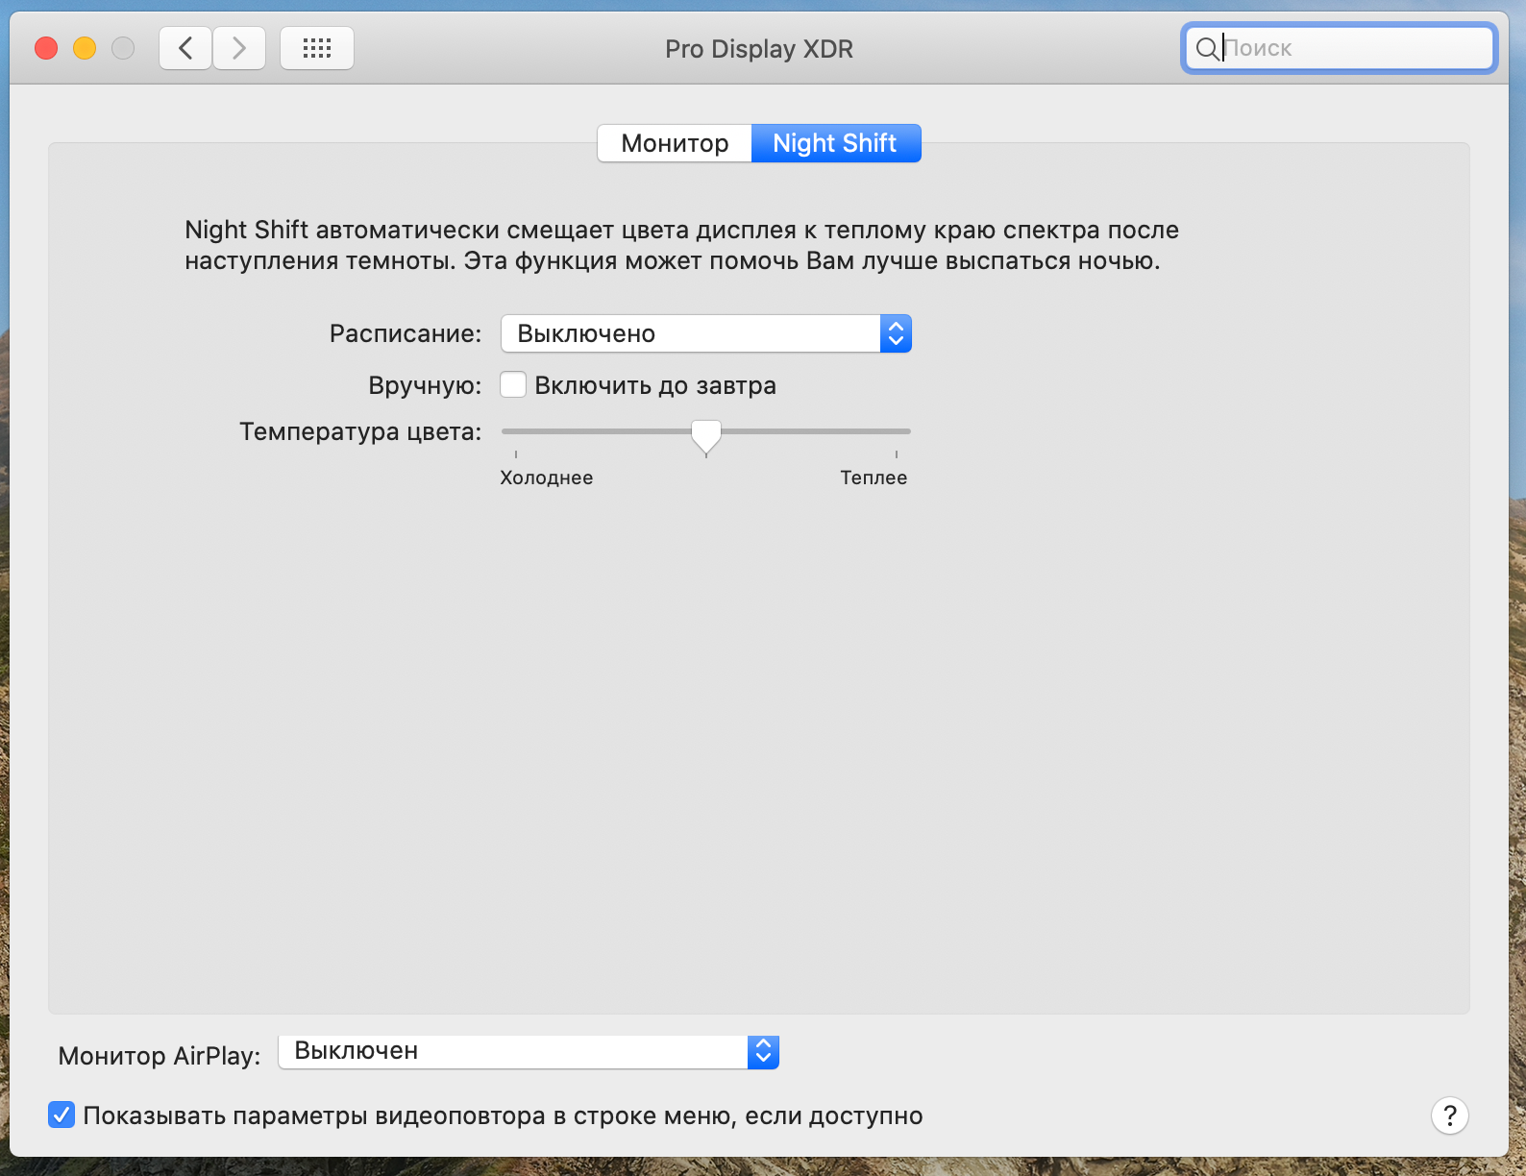Enable 'Включить до завтра' checkbox
1526x1176 pixels.
coord(513,385)
